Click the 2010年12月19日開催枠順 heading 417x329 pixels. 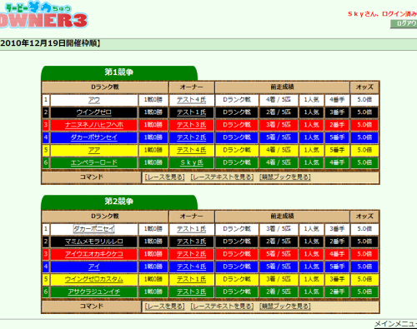[x=50, y=43]
